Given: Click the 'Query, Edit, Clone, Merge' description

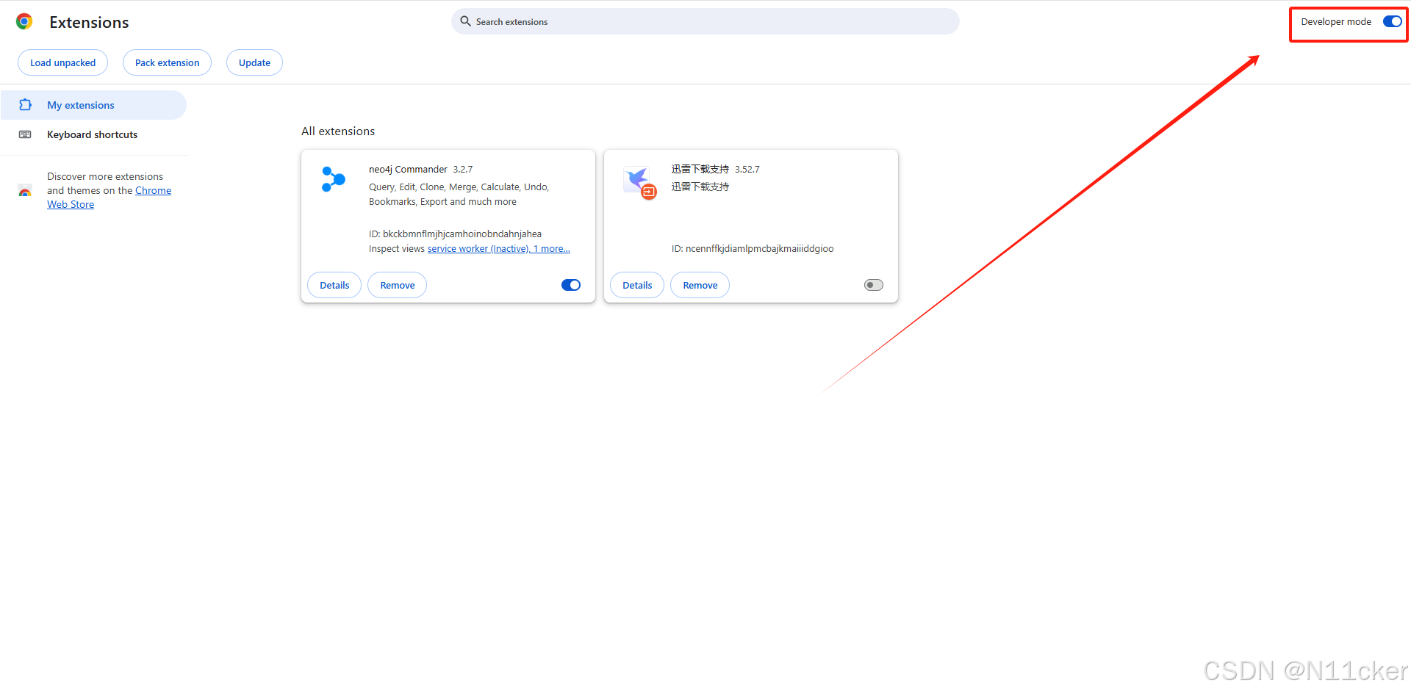Looking at the screenshot, I should [x=459, y=195].
